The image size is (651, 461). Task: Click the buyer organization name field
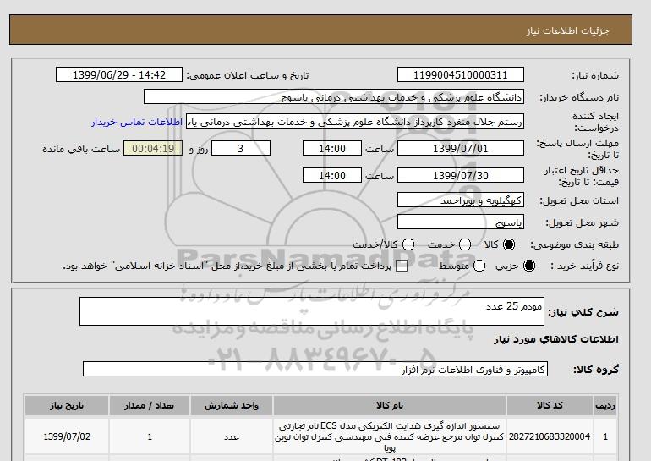coord(334,97)
